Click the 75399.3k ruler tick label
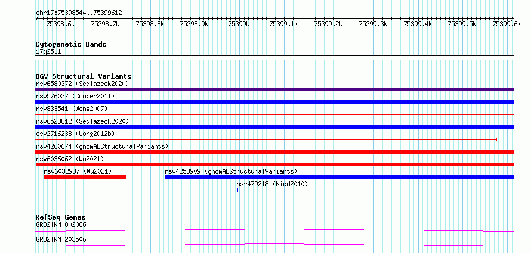The width and height of the screenshot is (531, 253). pyautogui.click(x=373, y=24)
